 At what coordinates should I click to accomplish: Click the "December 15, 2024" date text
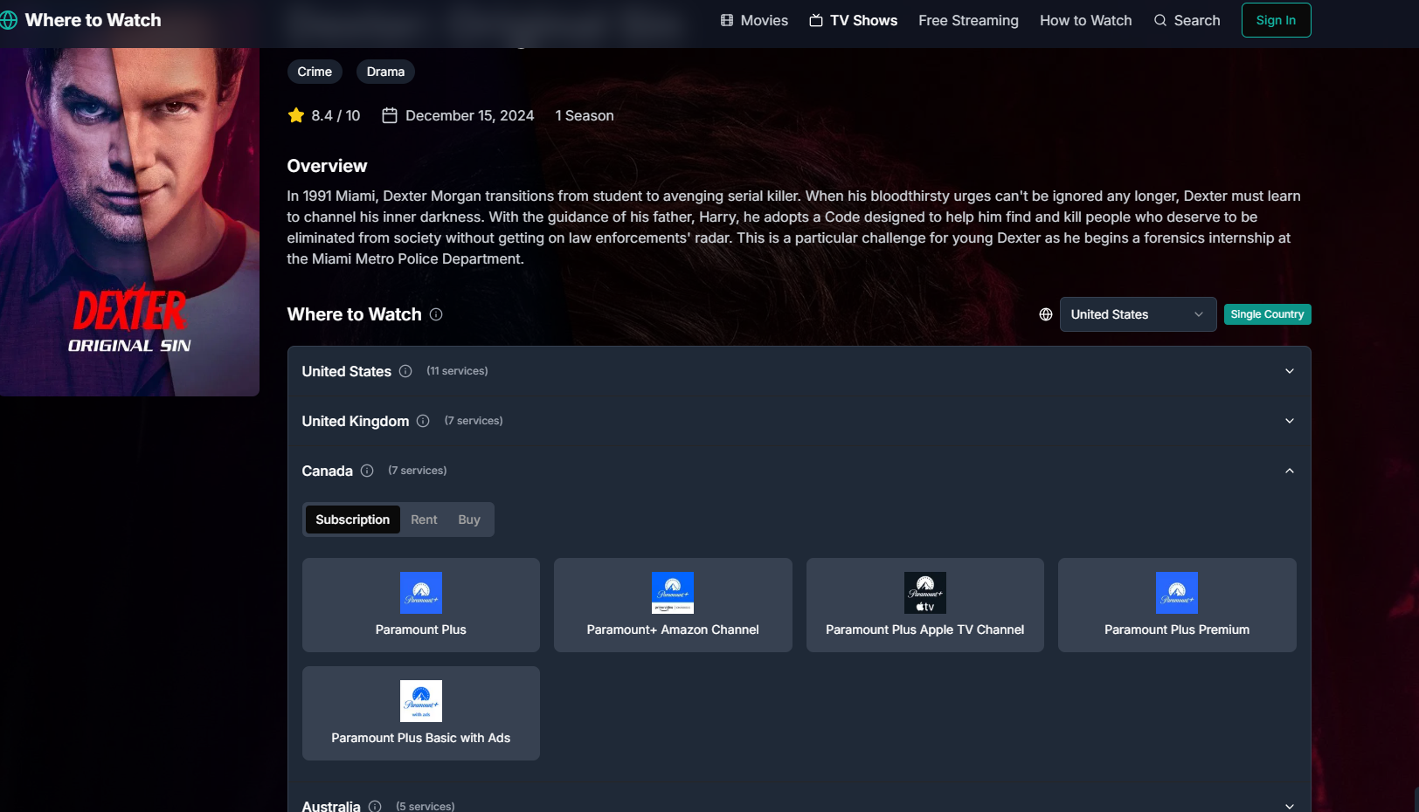coord(470,115)
